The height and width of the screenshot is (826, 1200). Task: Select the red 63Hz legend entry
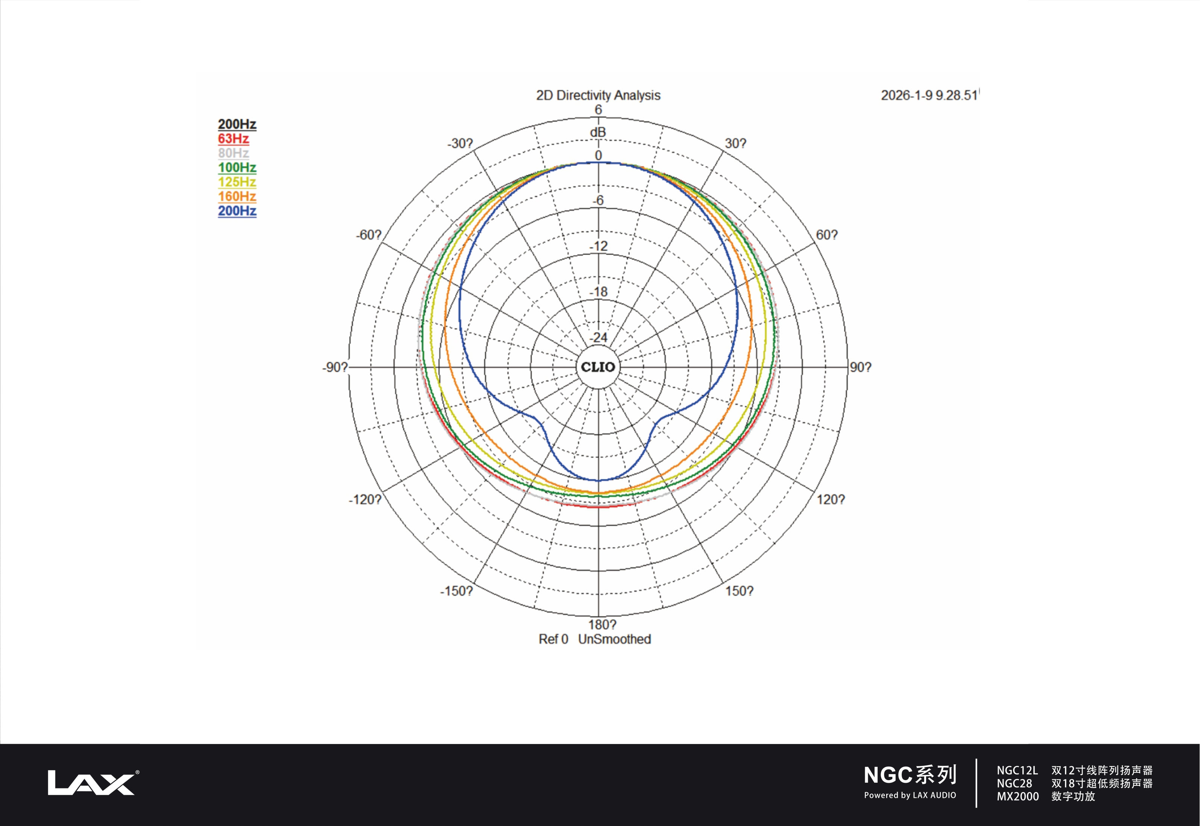234,139
